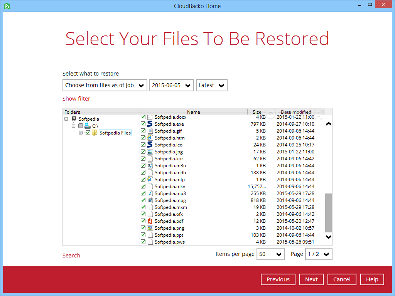Image resolution: width=395 pixels, height=296 pixels.
Task: Click the Softpedia.png file name
Action: [170, 228]
